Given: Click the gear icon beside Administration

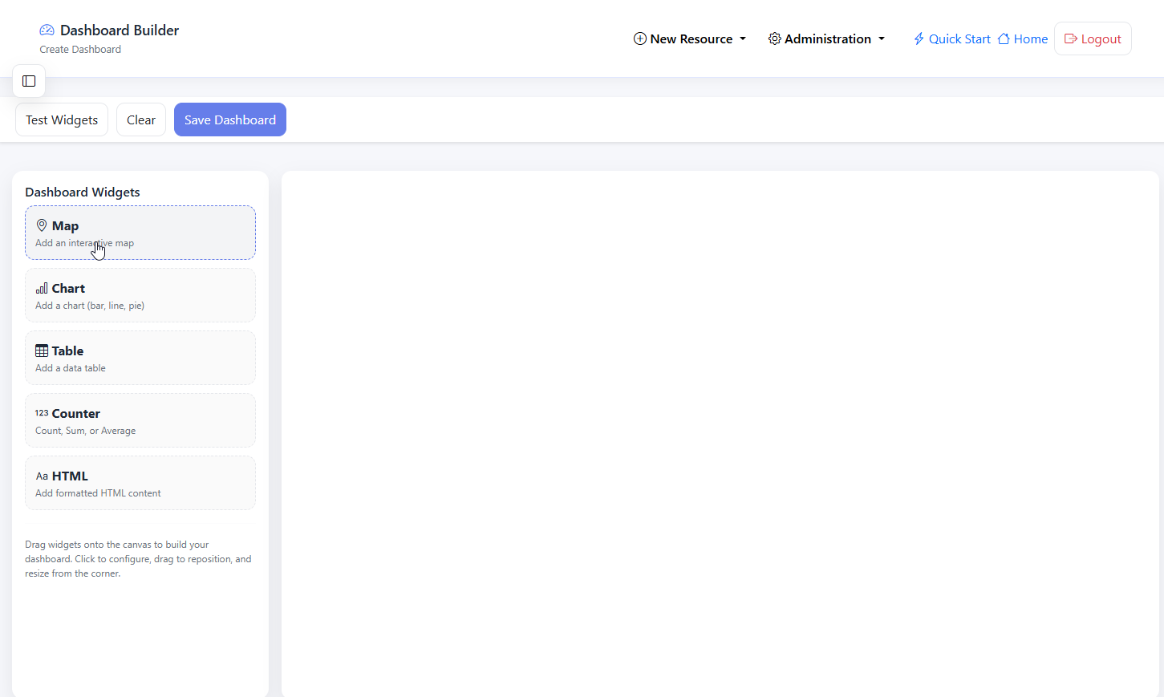Looking at the screenshot, I should [x=774, y=38].
